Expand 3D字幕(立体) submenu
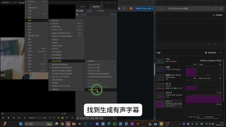The image size is (226, 127). [x=66, y=52]
